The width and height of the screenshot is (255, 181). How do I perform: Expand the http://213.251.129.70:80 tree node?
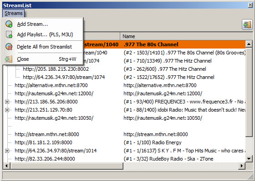click(7, 110)
